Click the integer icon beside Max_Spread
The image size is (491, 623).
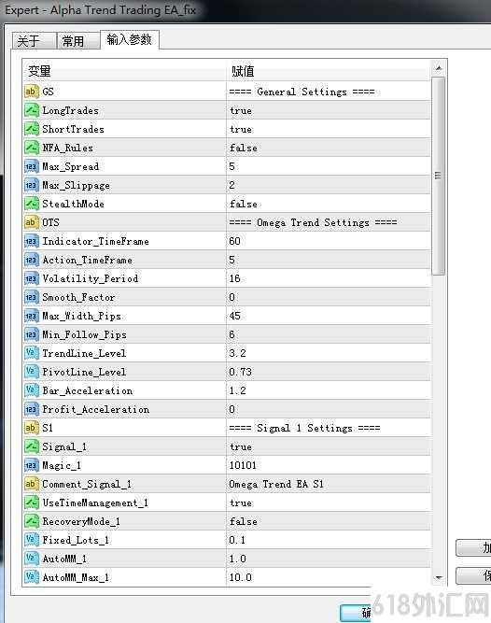(32, 166)
